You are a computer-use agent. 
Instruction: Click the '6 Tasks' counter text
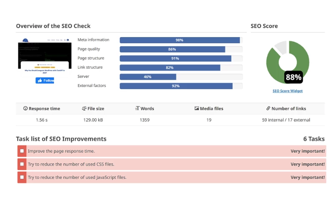tap(314, 139)
